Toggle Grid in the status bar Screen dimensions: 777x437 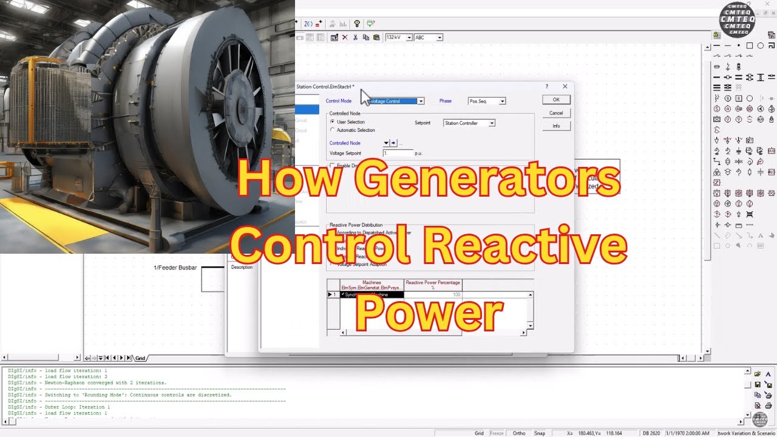point(479,433)
